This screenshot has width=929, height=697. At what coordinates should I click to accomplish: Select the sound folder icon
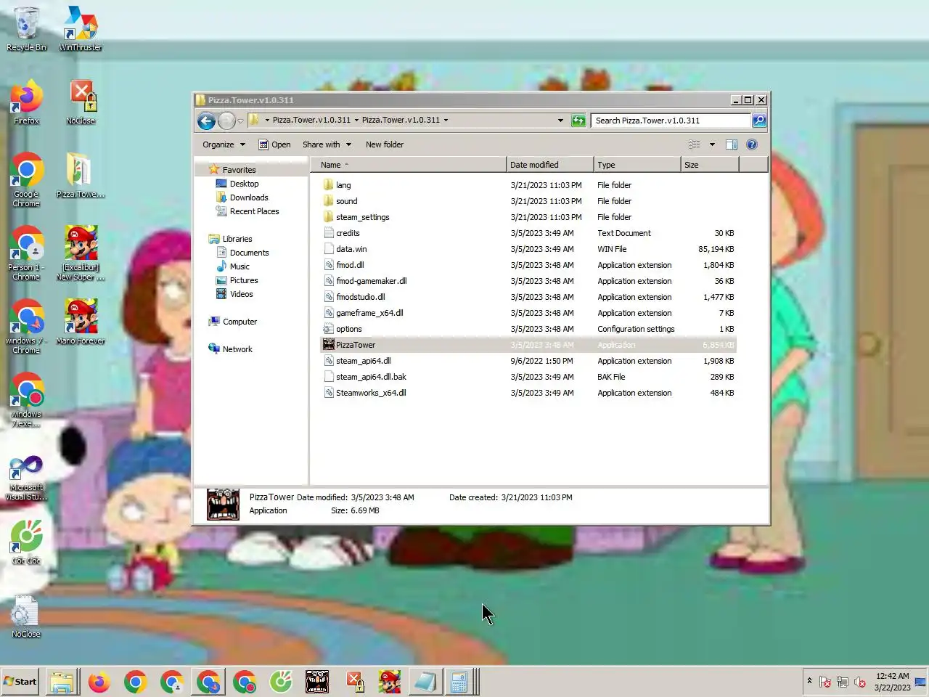click(x=328, y=201)
